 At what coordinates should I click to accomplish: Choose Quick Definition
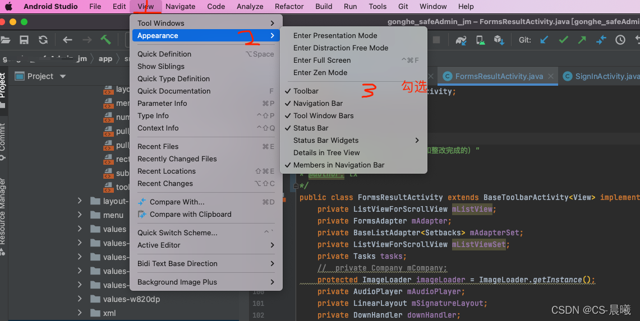[x=206, y=54]
